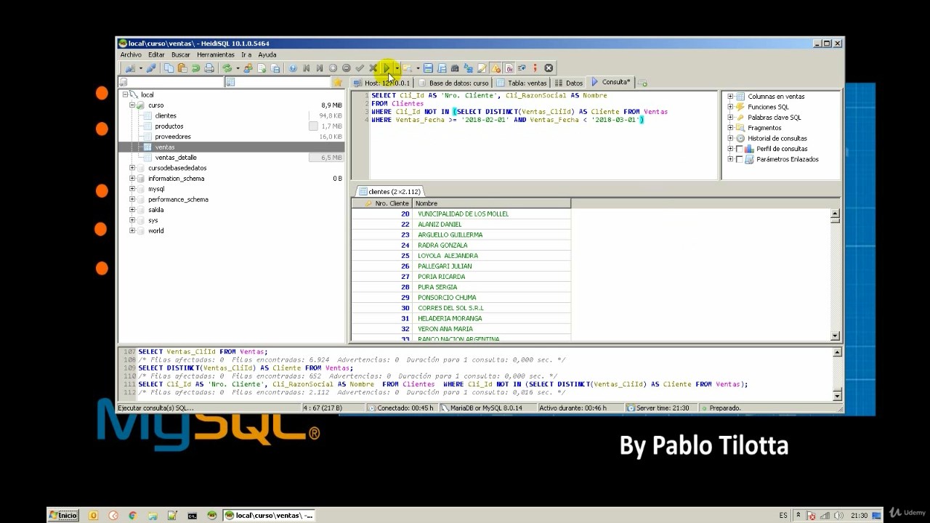This screenshot has width=930, height=523.
Task: Open the Archivo menu
Action: point(131,54)
